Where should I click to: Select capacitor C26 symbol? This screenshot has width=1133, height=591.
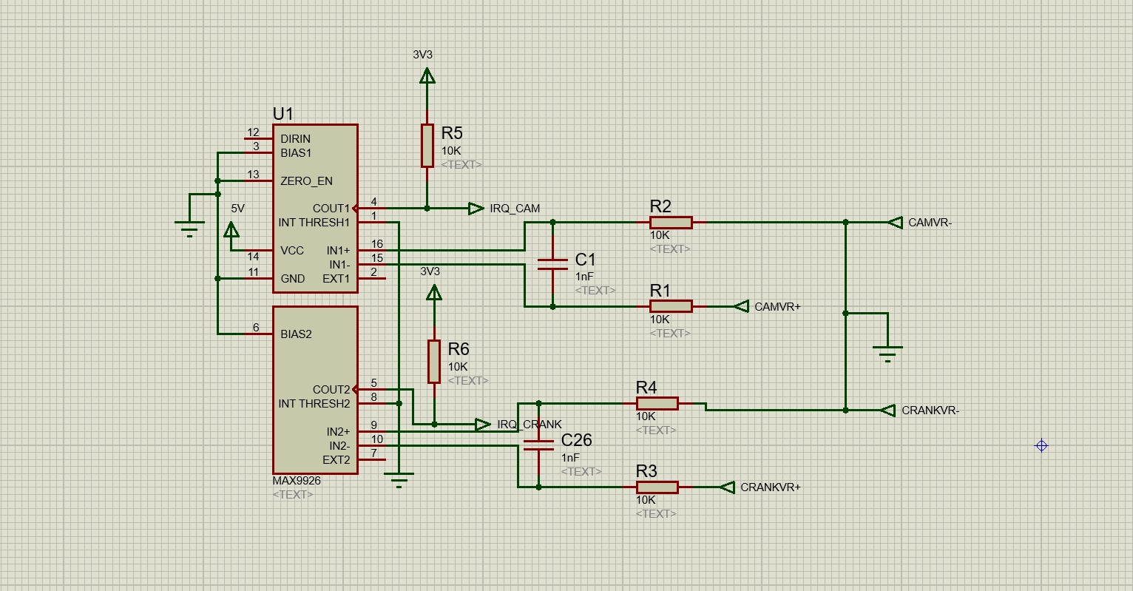tap(538, 445)
